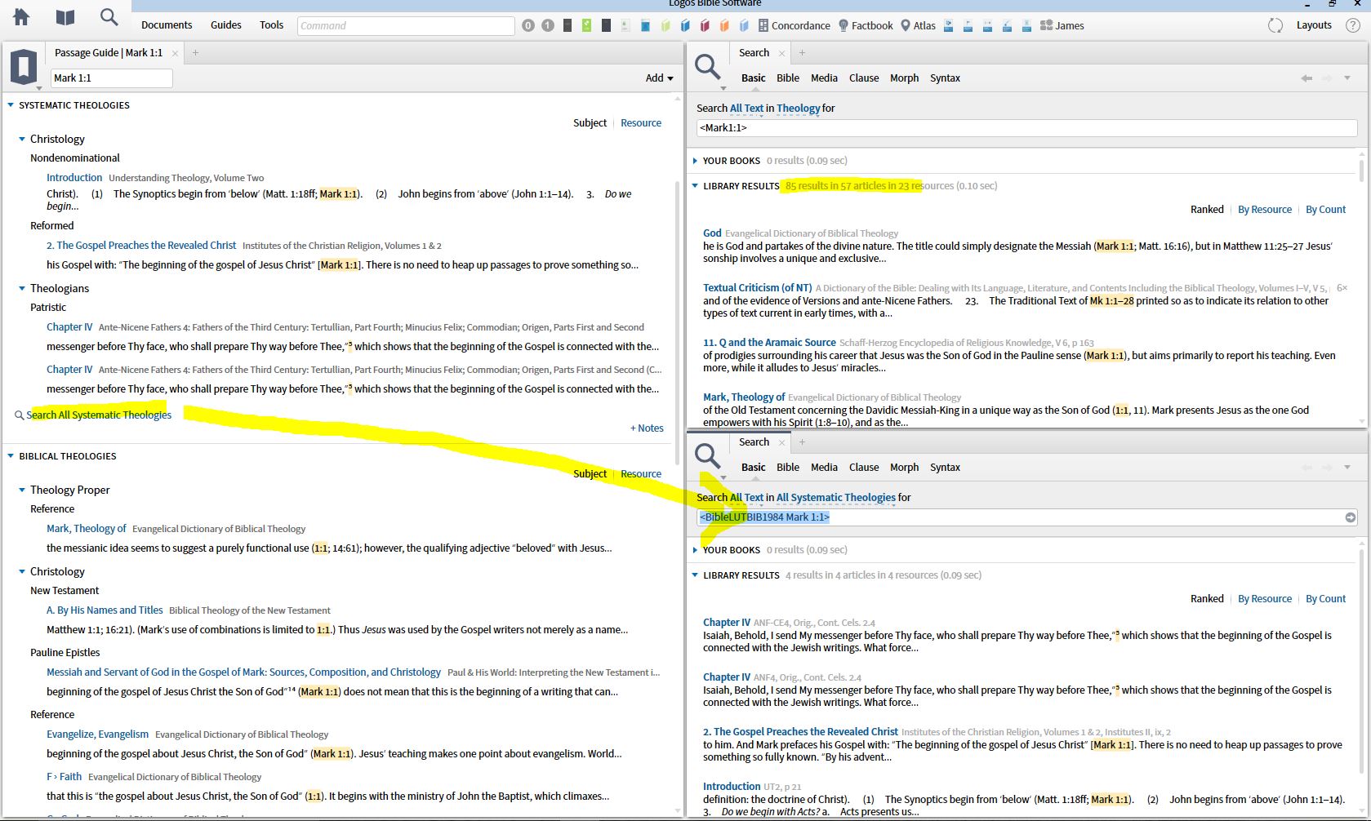Run search arrow beside LUTBIB1984 query
This screenshot has height=821, width=1371.
tap(1351, 517)
